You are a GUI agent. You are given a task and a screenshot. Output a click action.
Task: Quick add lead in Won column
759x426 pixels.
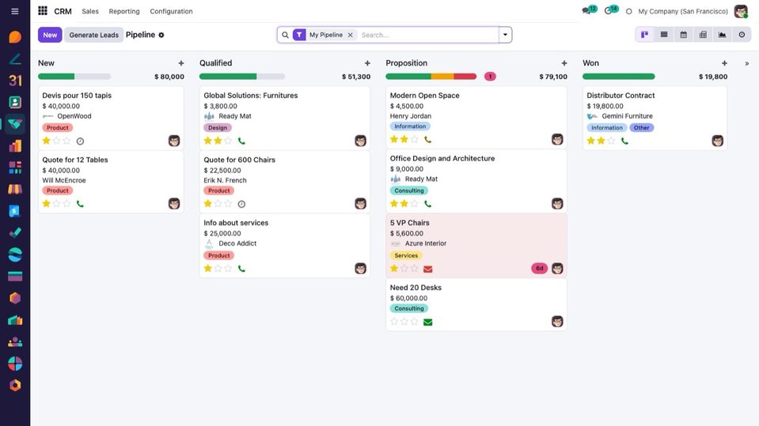pyautogui.click(x=724, y=63)
